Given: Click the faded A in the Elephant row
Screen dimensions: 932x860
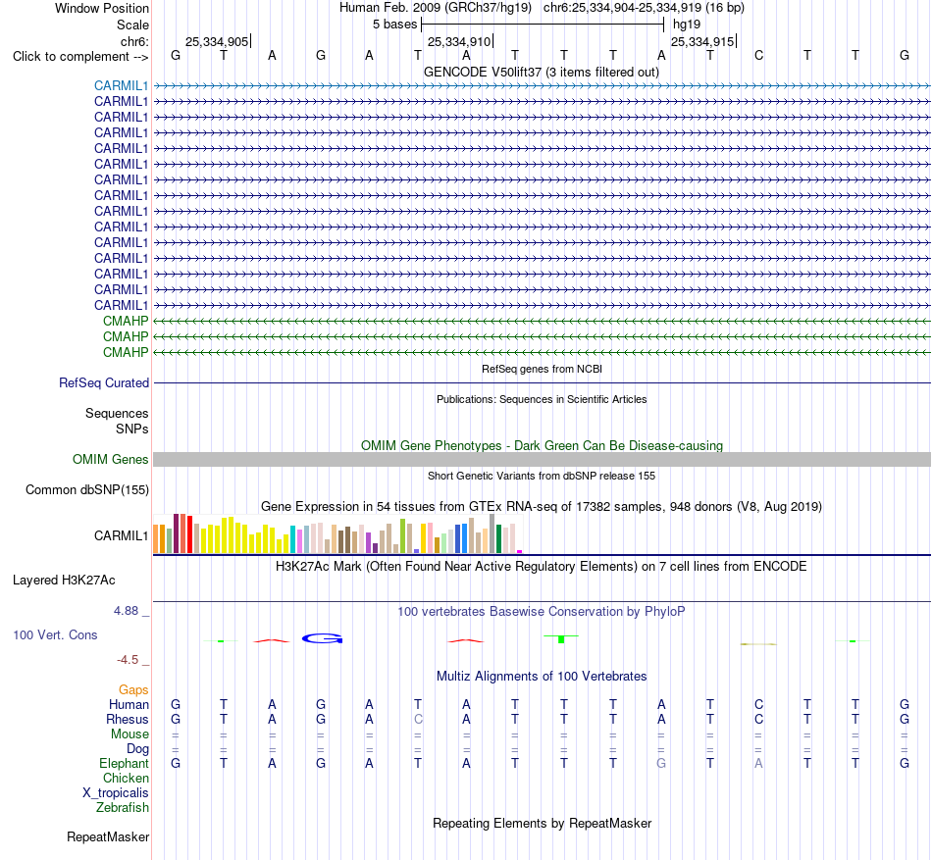Looking at the screenshot, I should click(x=758, y=763).
